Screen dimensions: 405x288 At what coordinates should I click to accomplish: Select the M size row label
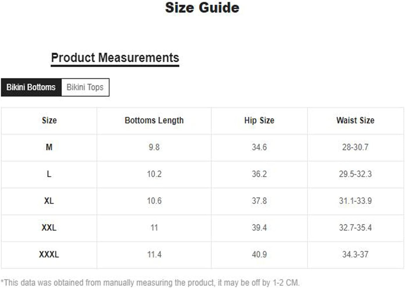(x=49, y=147)
